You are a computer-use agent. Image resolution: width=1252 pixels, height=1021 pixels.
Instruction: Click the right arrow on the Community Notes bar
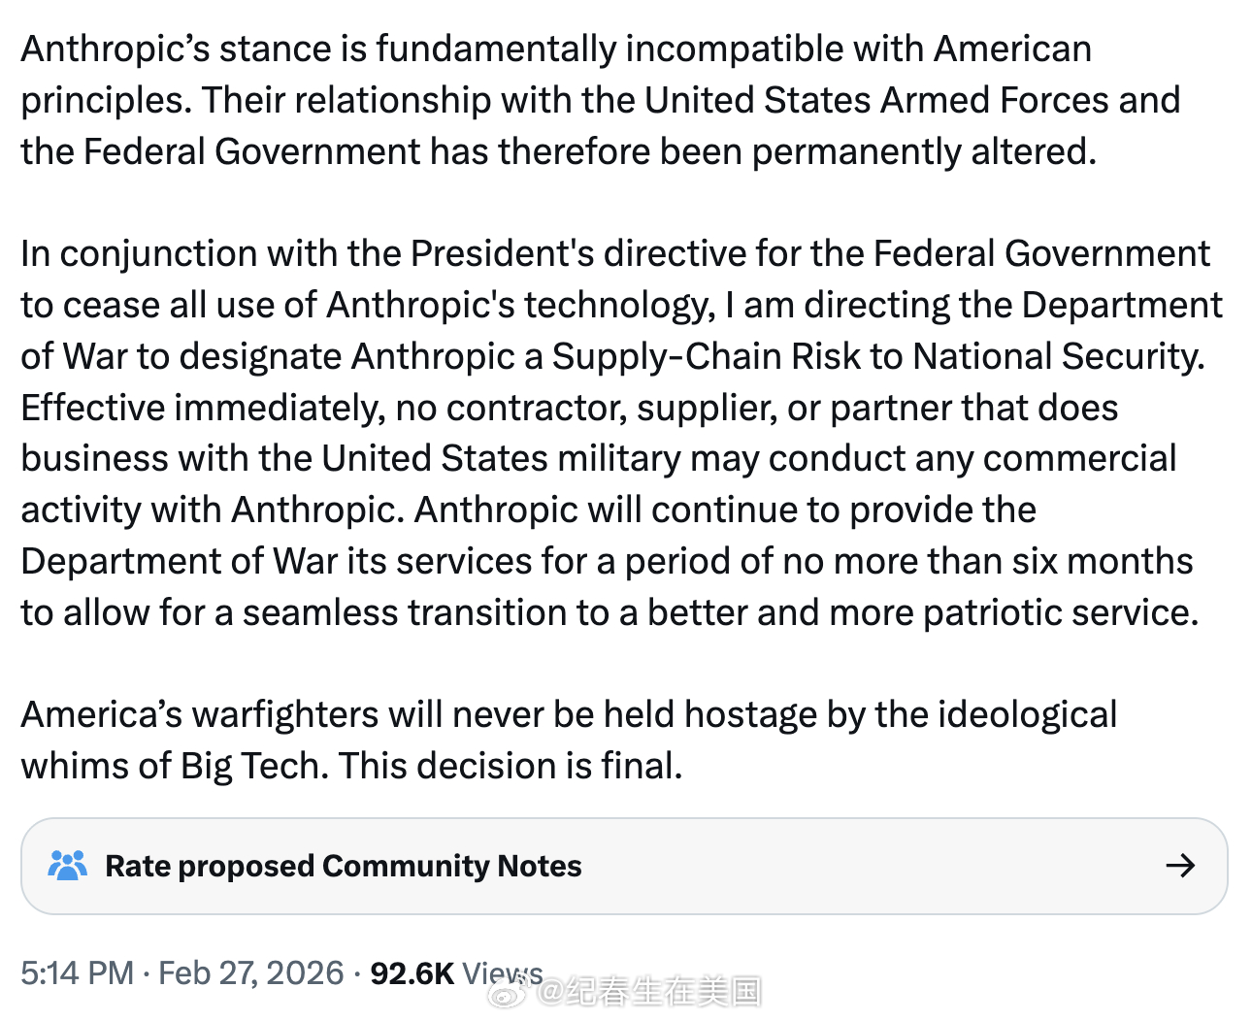click(x=1182, y=866)
